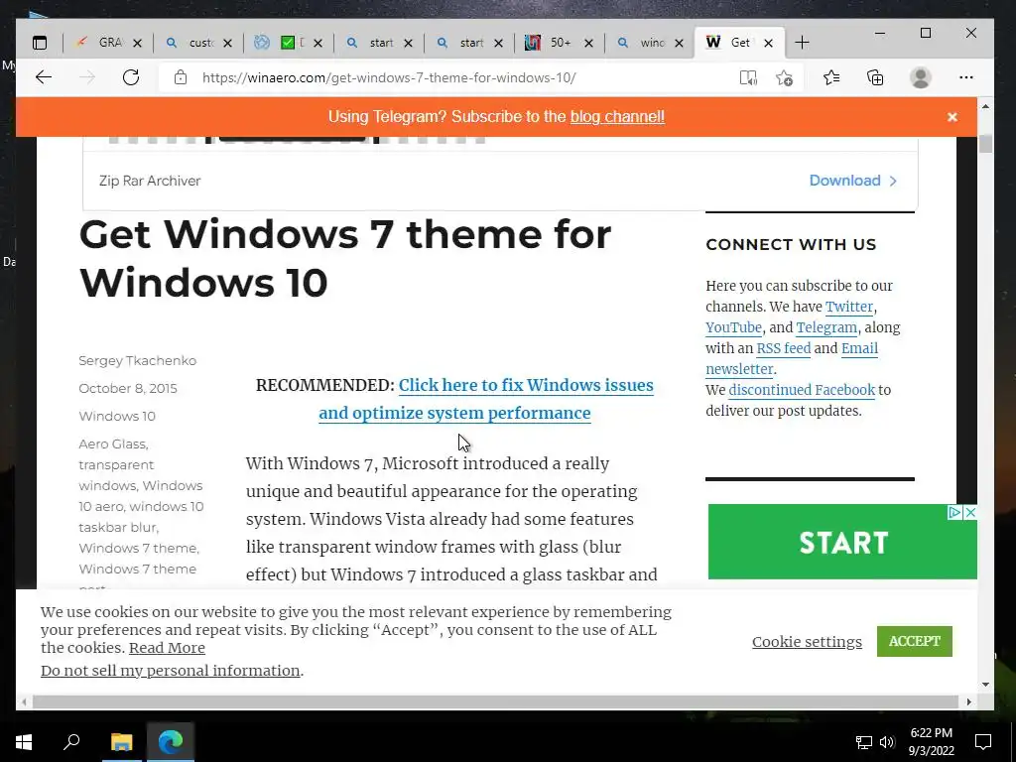Click the scroll down arrow

pyautogui.click(x=985, y=685)
